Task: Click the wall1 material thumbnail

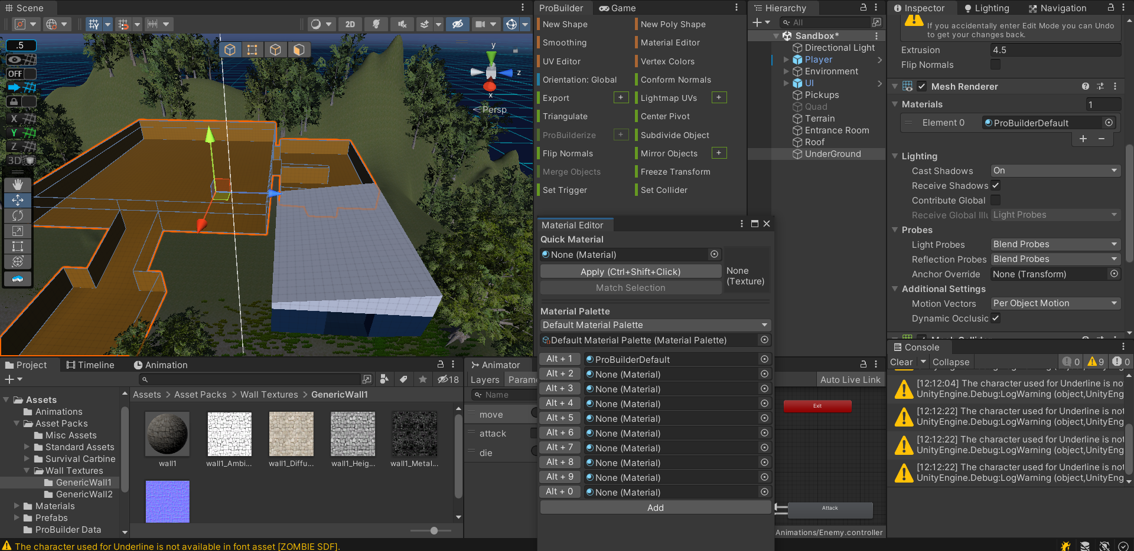Action: pyautogui.click(x=168, y=434)
